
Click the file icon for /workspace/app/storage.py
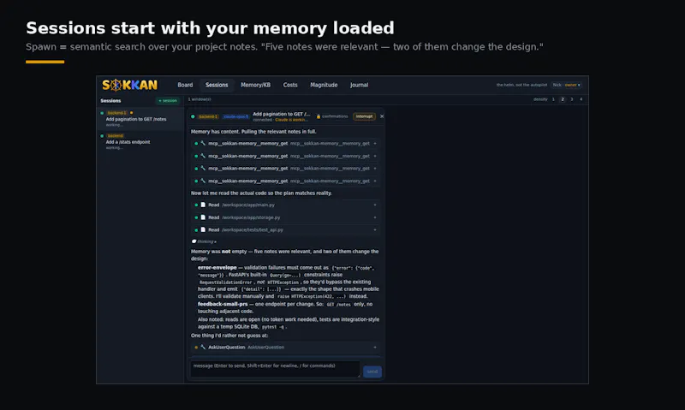tap(203, 217)
